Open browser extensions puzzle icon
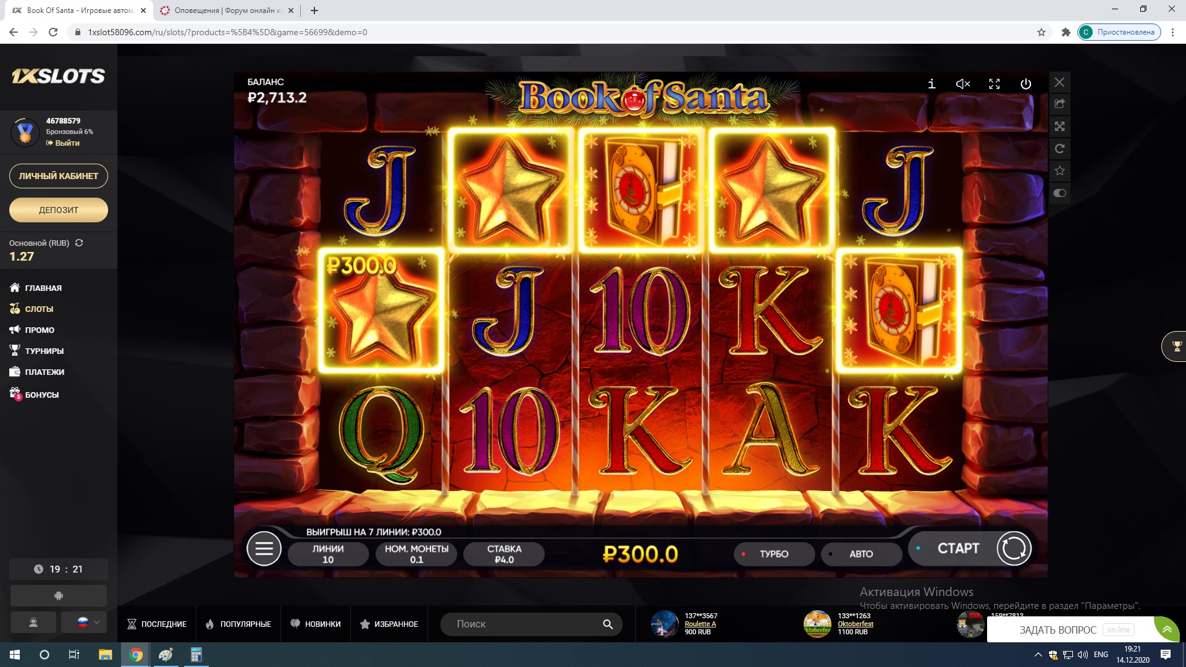 1066,32
